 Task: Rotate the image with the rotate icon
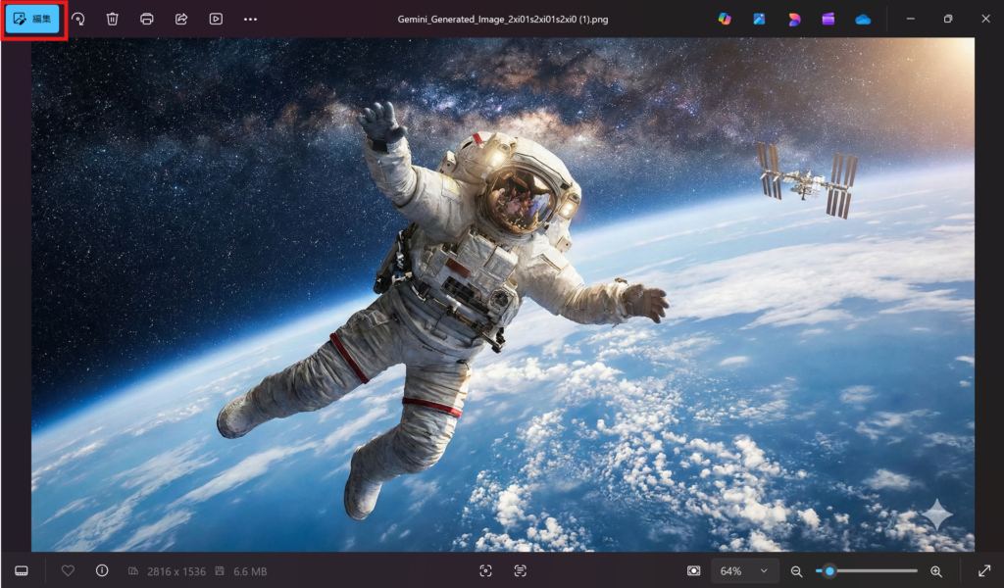coord(77,19)
